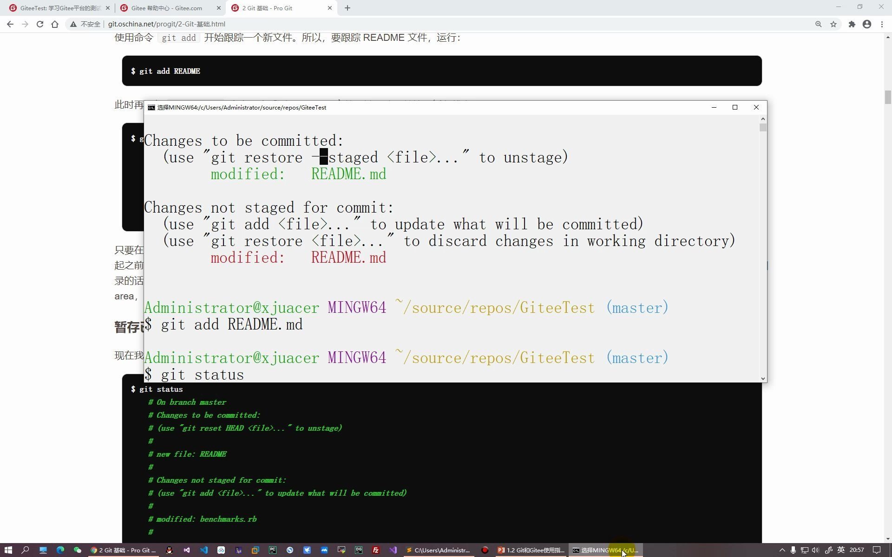Image resolution: width=892 pixels, height=557 pixels.
Task: Toggle the 英 input method indicator
Action: [841, 550]
